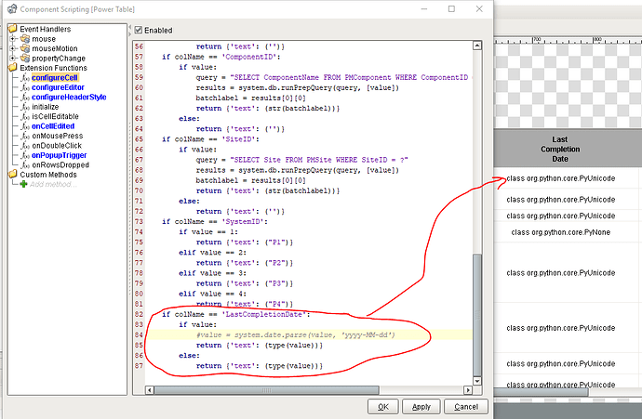The height and width of the screenshot is (419, 642).
Task: Select the onRowsDropped extension function
Action: coord(60,164)
